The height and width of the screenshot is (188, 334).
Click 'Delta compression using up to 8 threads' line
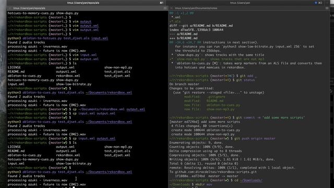click(x=206, y=151)
